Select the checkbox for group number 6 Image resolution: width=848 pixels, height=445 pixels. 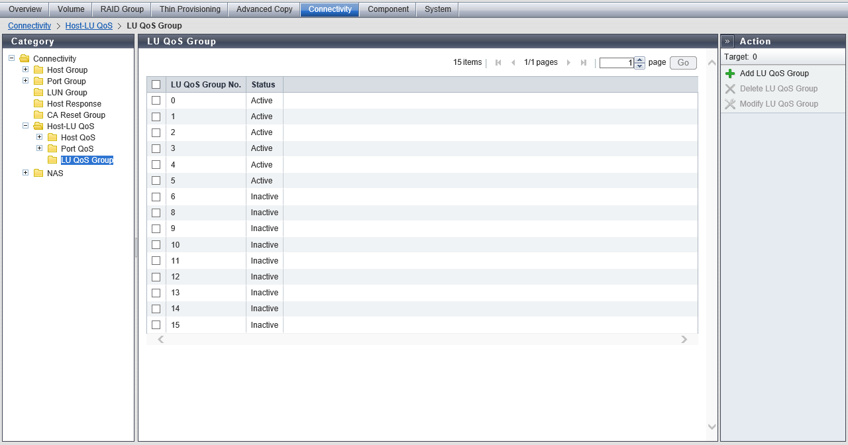tap(156, 197)
